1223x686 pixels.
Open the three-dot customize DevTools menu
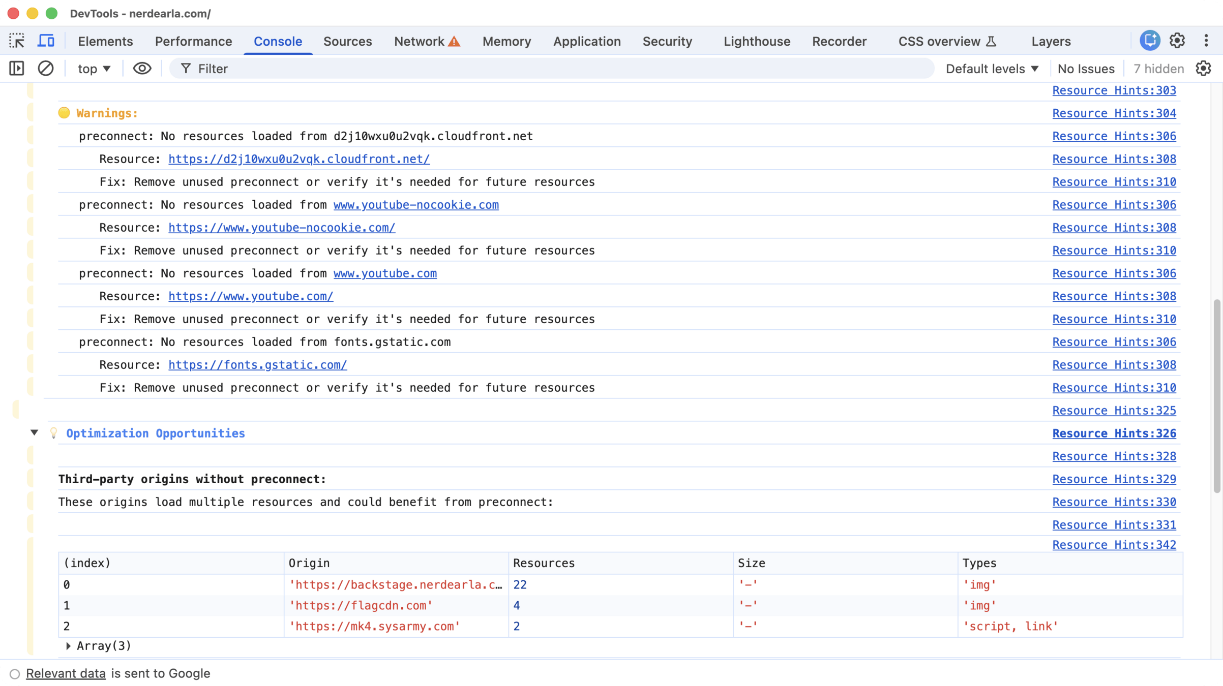1206,41
